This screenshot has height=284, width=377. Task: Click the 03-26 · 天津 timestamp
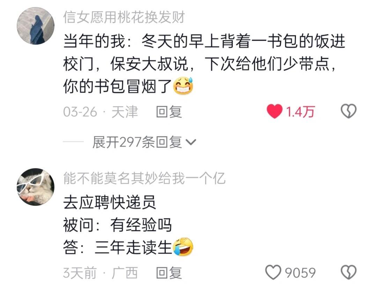coord(101,112)
